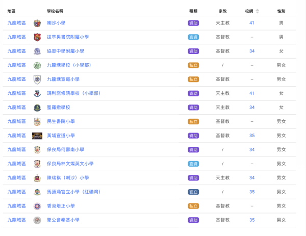This screenshot has height=236, width=306.
Task: Sort the table by 校網 column arrows
Action: (258, 11)
